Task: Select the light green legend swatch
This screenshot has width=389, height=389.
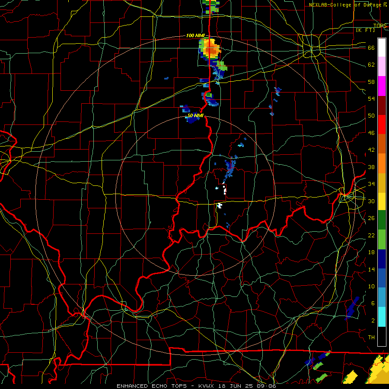Action: tap(382, 239)
